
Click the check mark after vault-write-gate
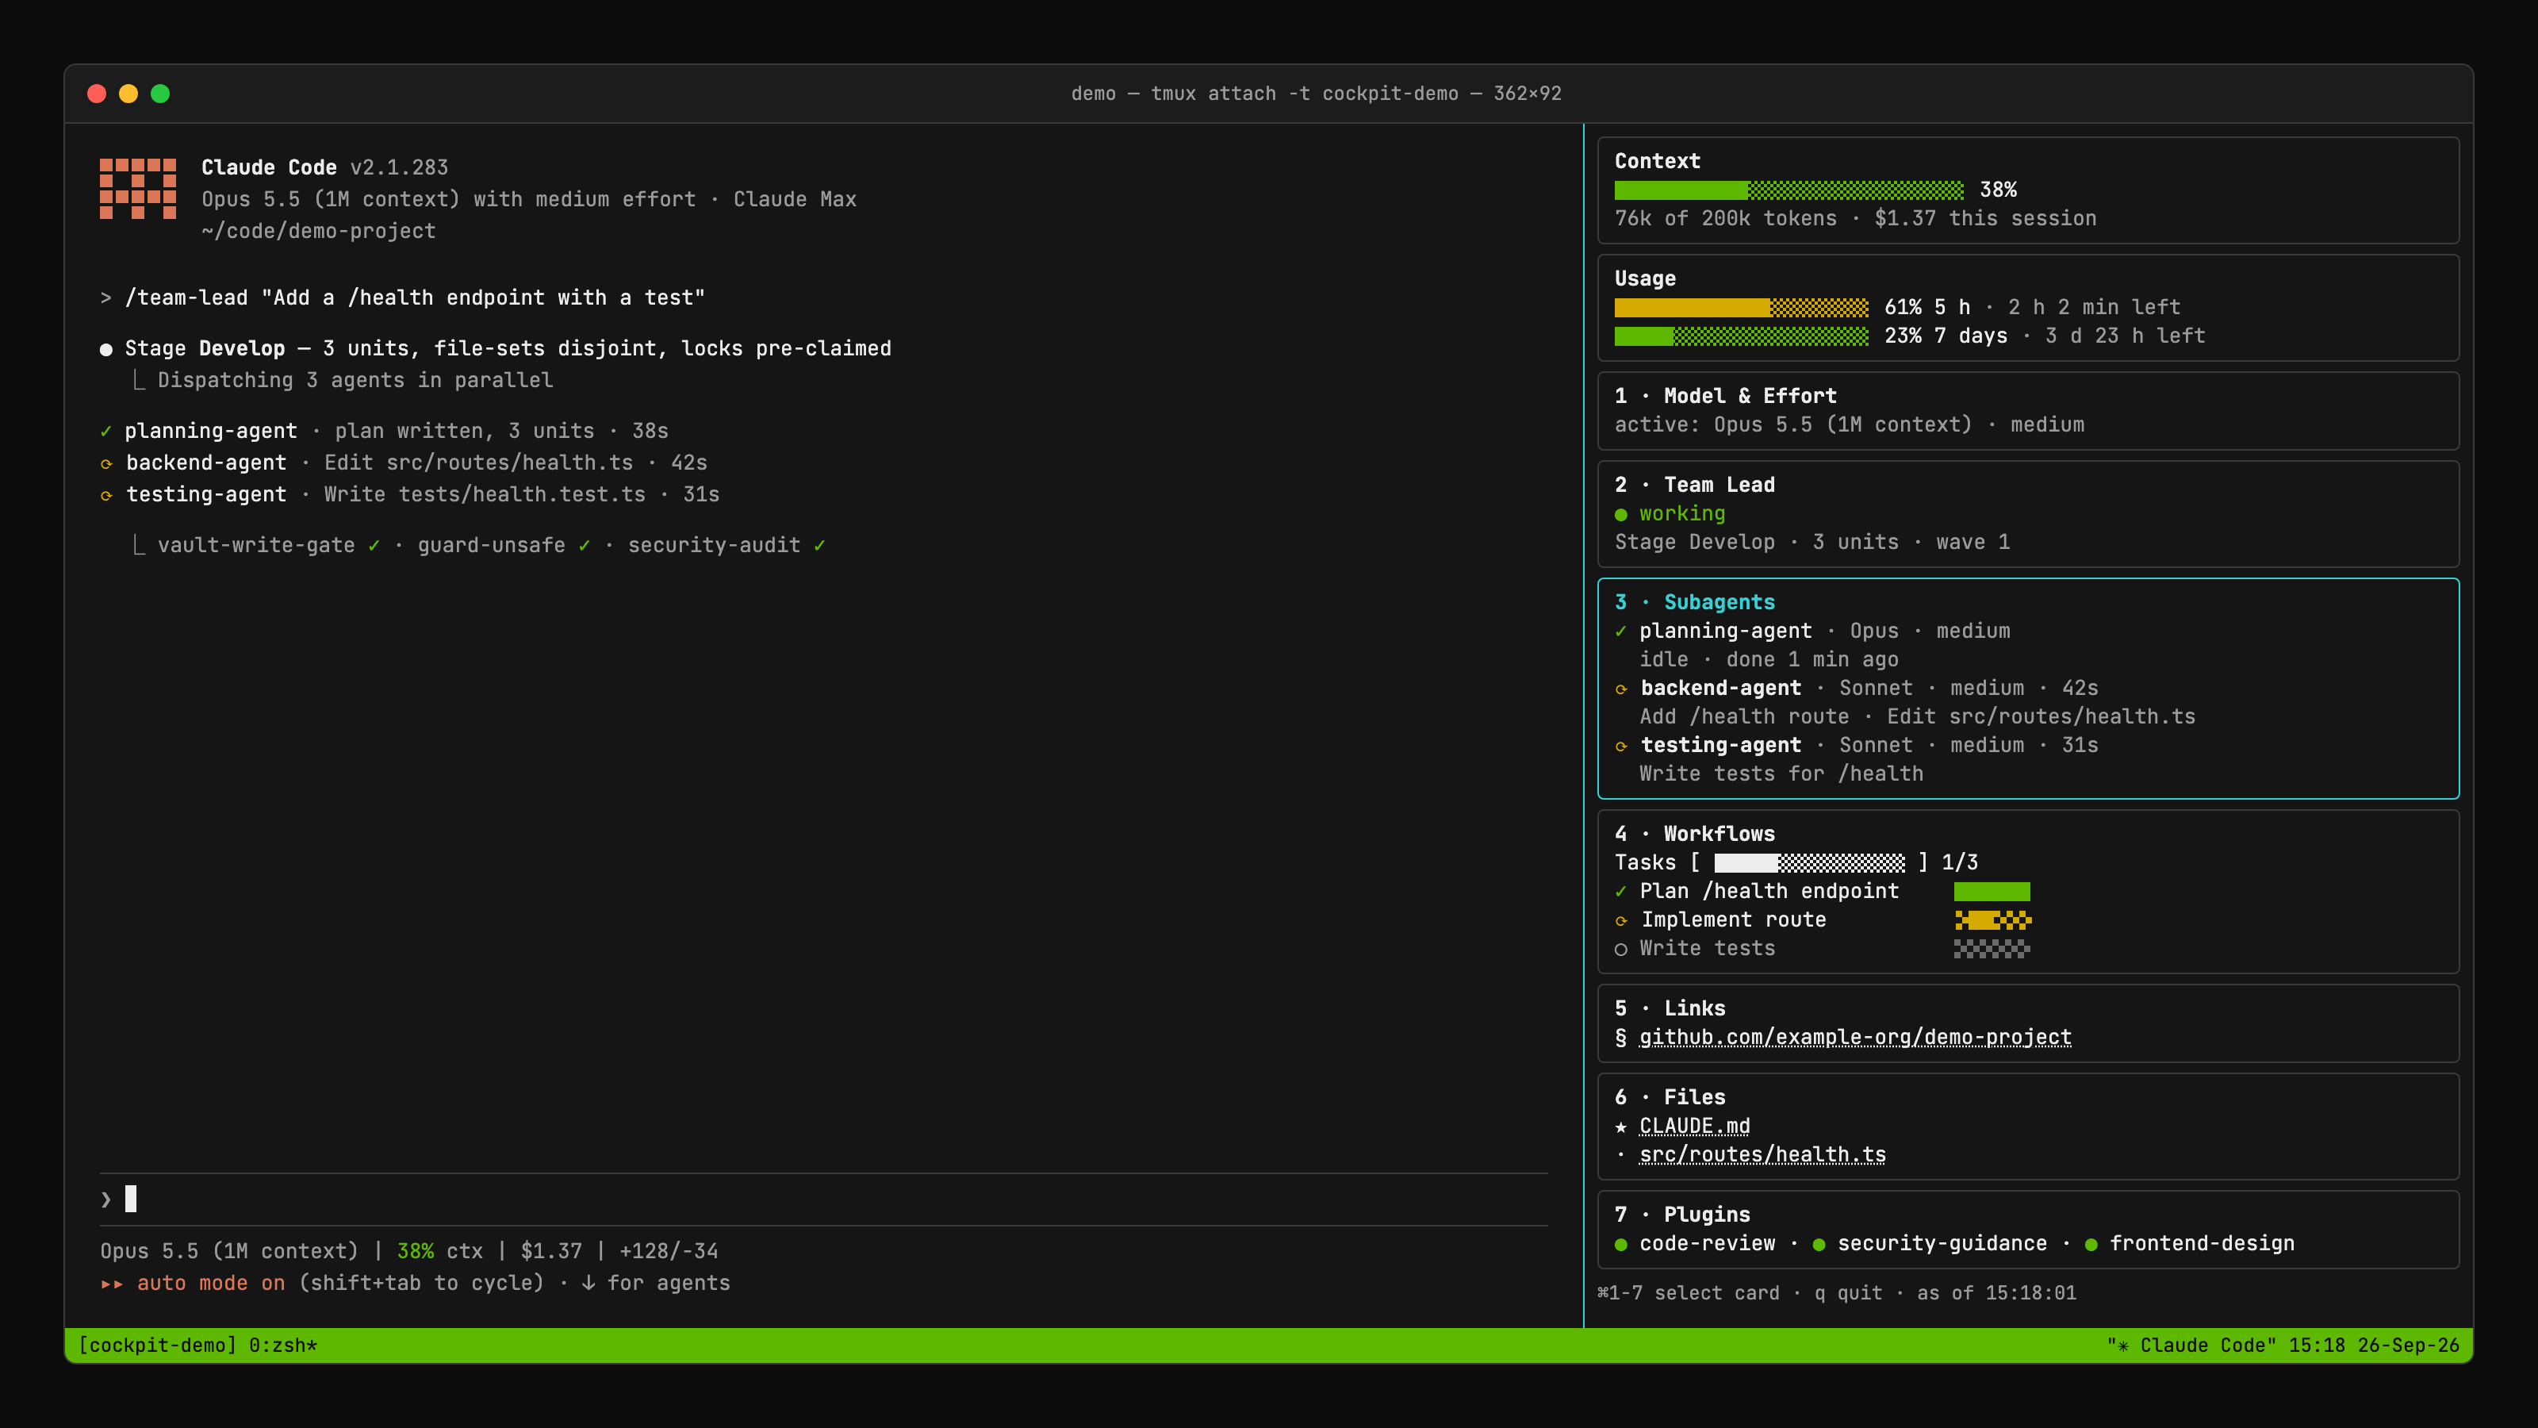pos(374,545)
